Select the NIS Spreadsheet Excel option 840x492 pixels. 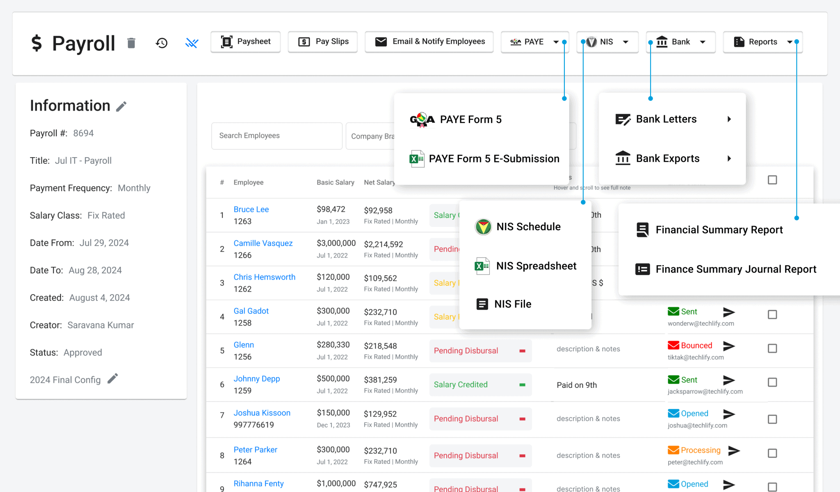[x=536, y=266]
